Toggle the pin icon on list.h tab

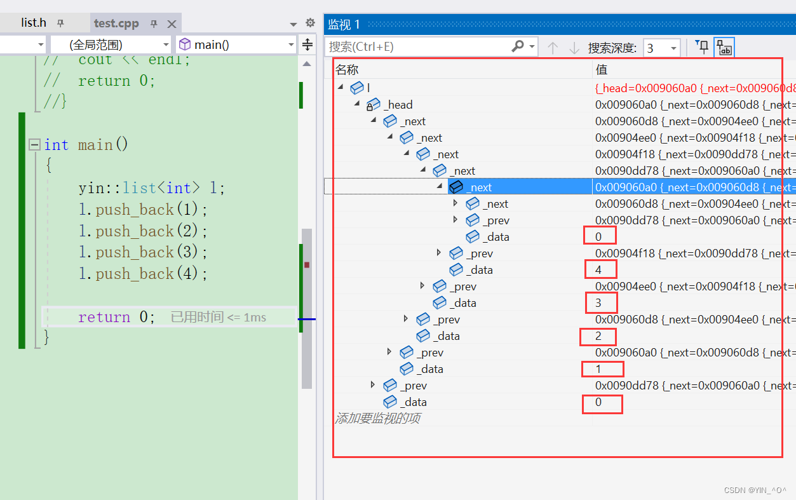tap(61, 23)
